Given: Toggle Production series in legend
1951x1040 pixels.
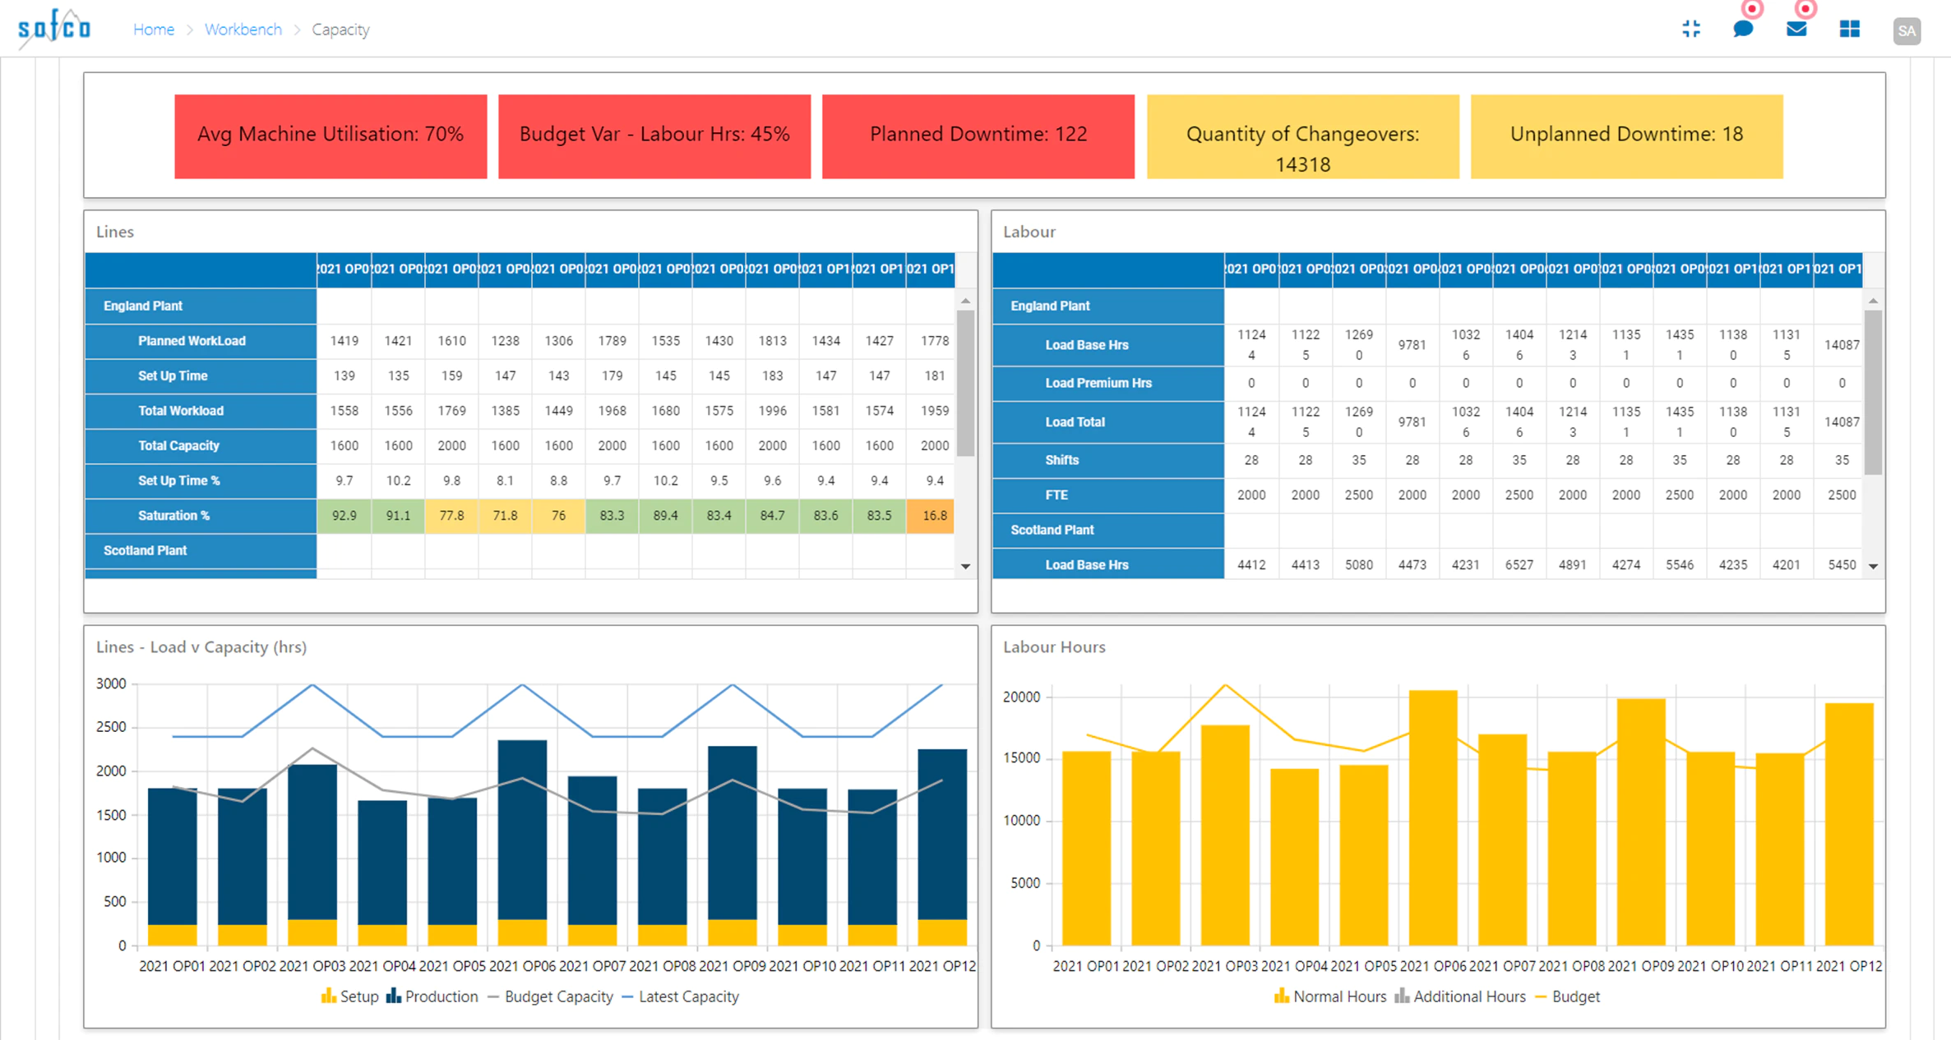Looking at the screenshot, I should coord(432,996).
